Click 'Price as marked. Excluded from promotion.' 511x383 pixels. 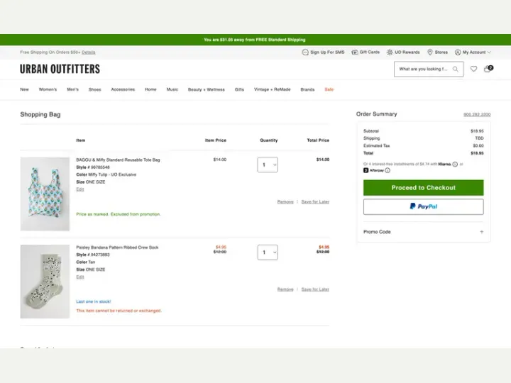coord(119,214)
